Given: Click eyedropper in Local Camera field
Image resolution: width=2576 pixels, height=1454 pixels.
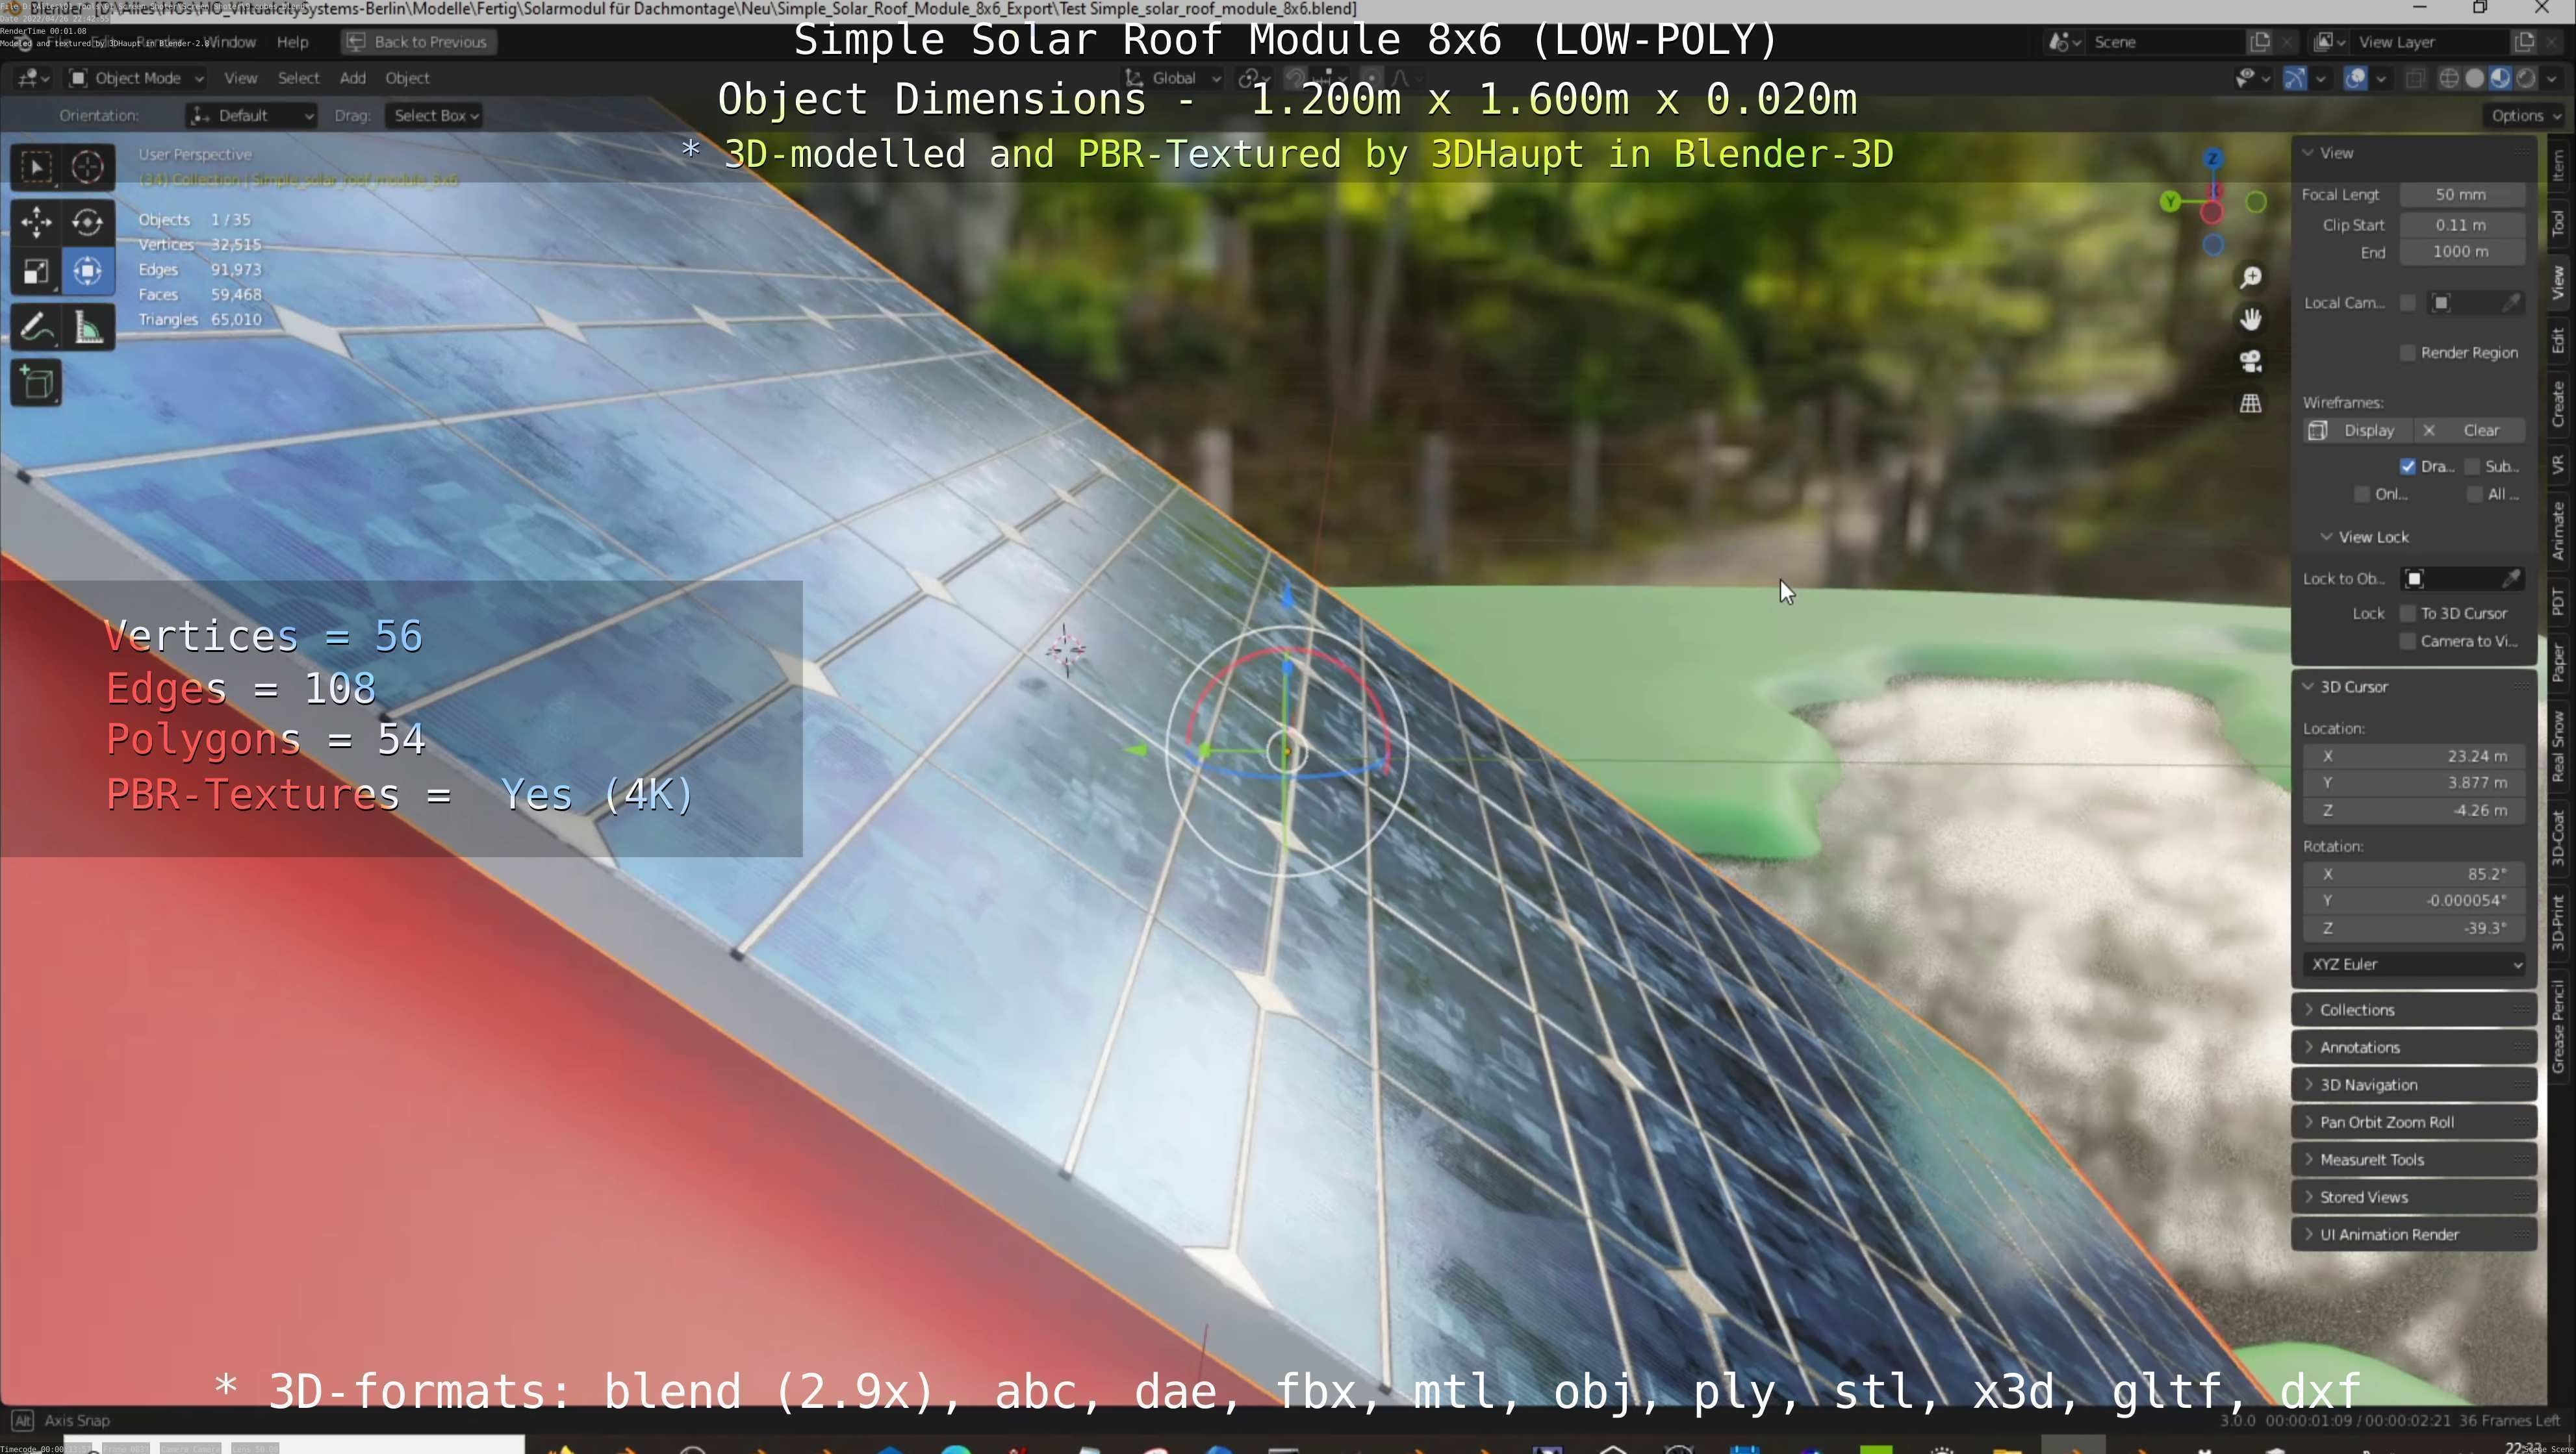Looking at the screenshot, I should 2510,304.
